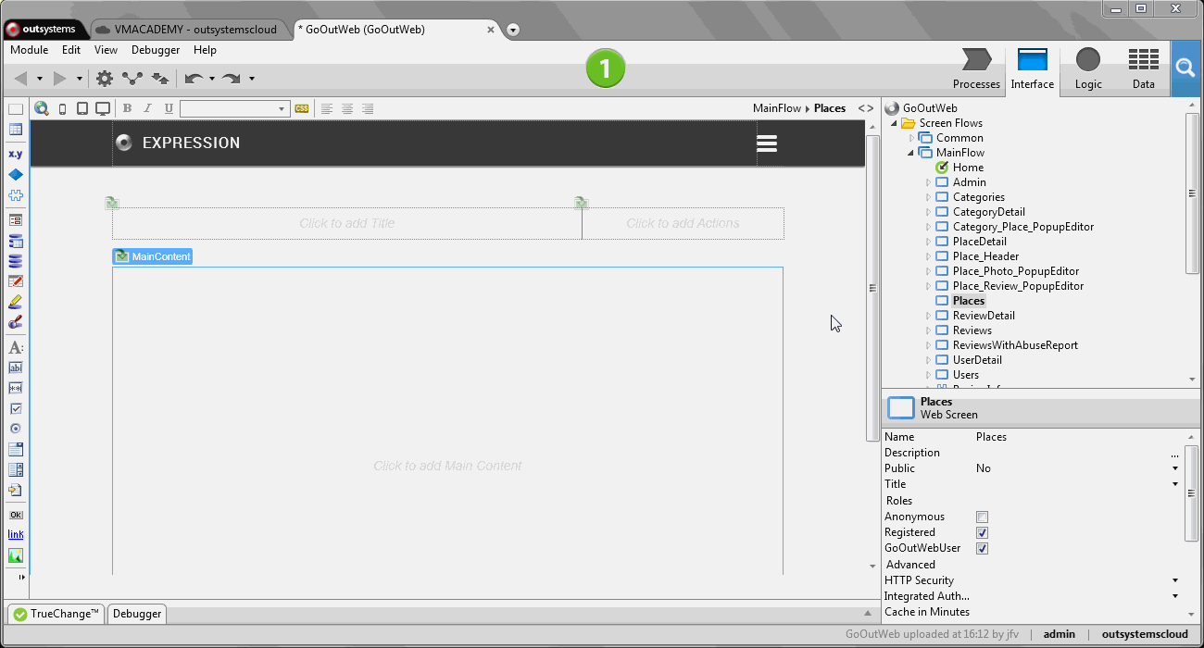This screenshot has width=1204, height=648.
Task: Click the style class combo box field
Action: pos(230,108)
